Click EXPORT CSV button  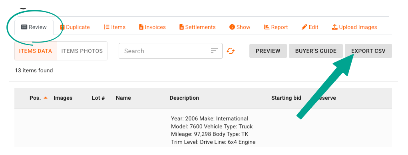368,51
